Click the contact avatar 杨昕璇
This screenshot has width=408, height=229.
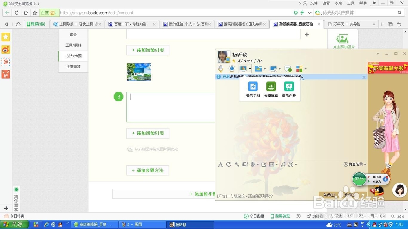[x=224, y=56]
